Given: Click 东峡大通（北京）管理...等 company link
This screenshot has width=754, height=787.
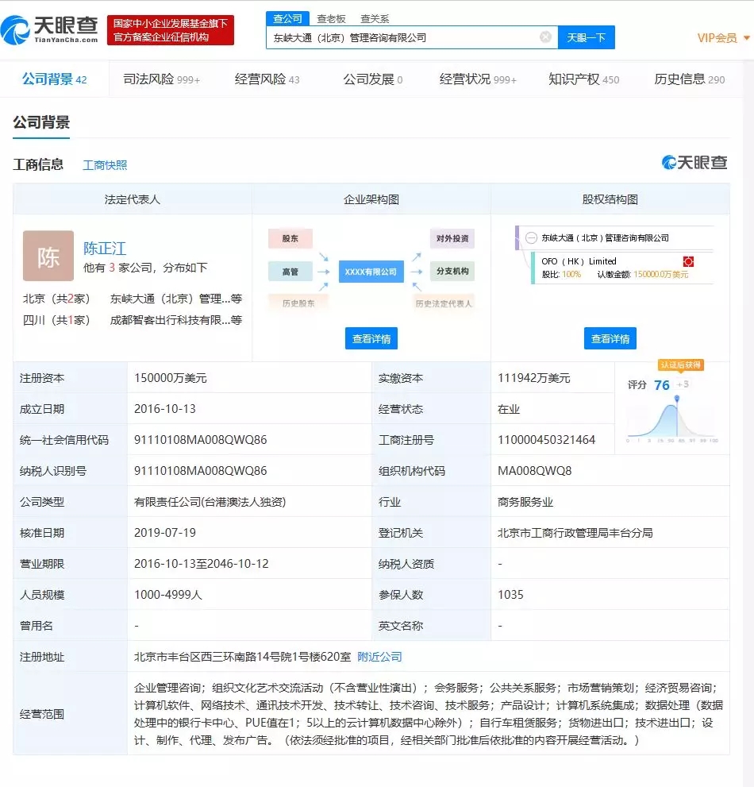Looking at the screenshot, I should [x=176, y=299].
